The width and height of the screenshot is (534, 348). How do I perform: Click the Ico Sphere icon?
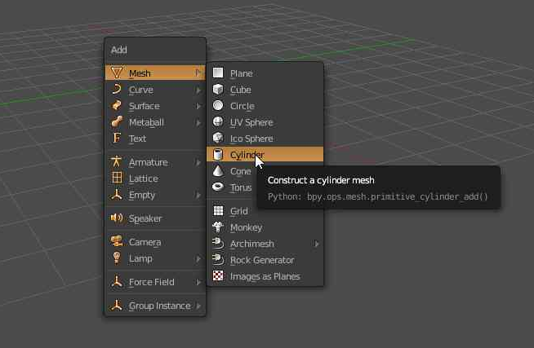pos(218,139)
